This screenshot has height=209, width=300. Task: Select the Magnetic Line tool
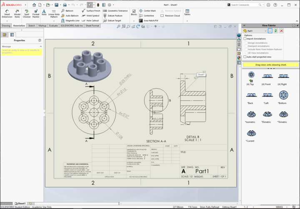(x=70, y=20)
